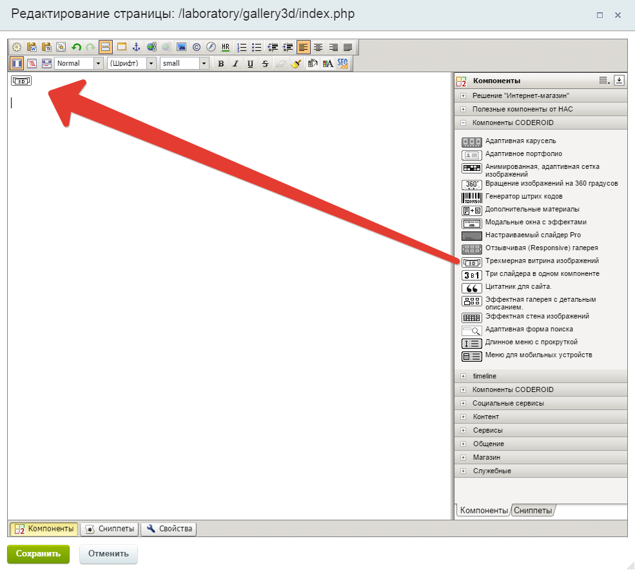The image size is (635, 570).
Task: Switch to the Сниппеты tab in side panel
Action: coord(532,511)
